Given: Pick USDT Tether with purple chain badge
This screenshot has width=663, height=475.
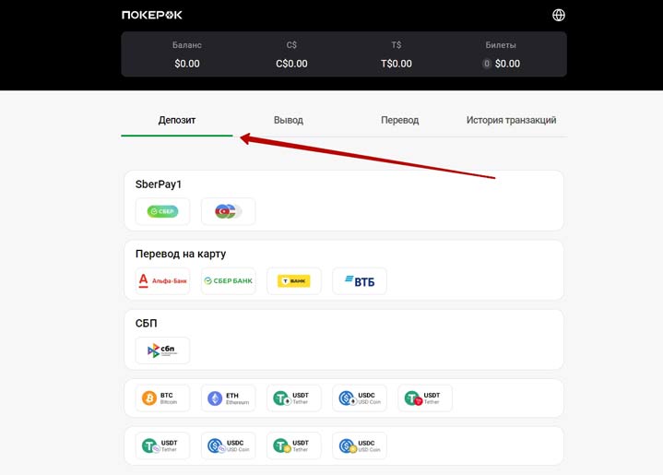Looking at the screenshot, I should coord(163,445).
